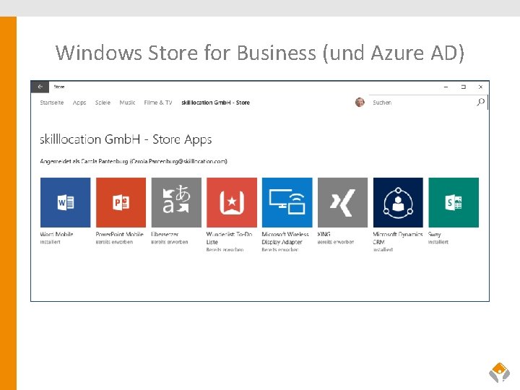The image size is (520, 390).
Task: Click 'Installiert' under Sway
Action: [438, 242]
